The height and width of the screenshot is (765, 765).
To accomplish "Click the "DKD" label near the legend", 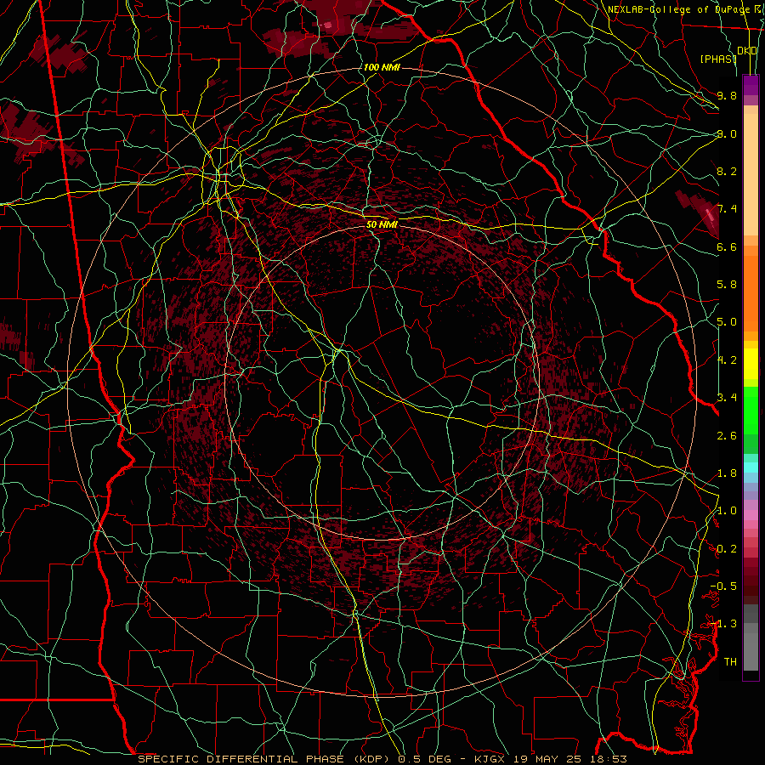I will point(747,50).
